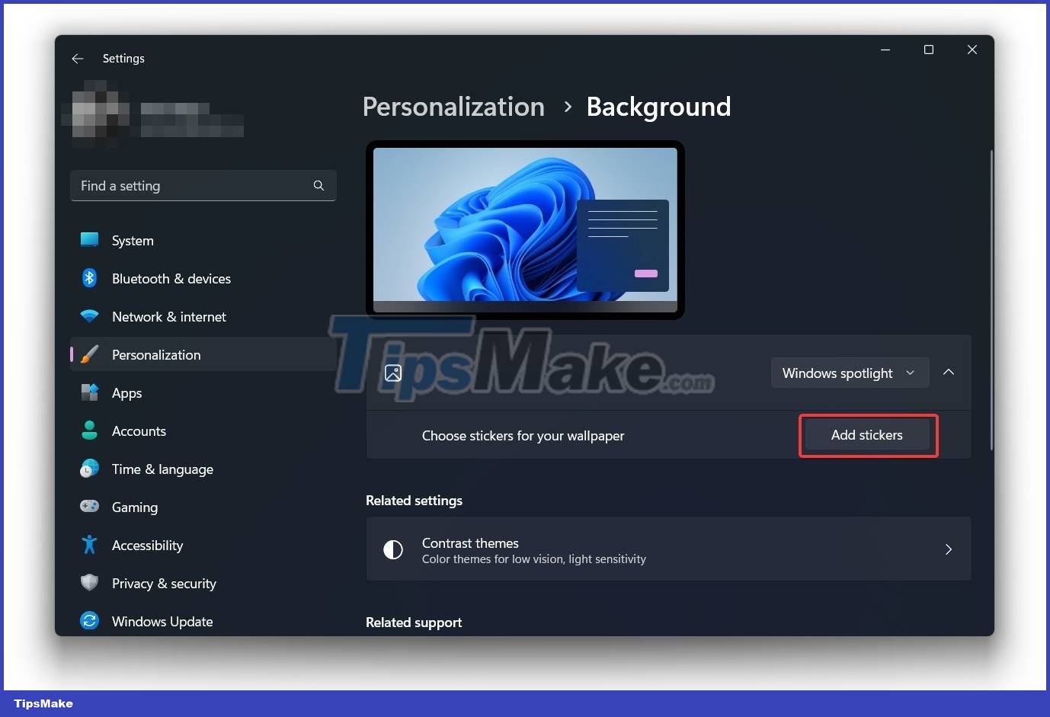This screenshot has width=1050, height=717.
Task: Open Gaming settings
Action: tap(203, 507)
